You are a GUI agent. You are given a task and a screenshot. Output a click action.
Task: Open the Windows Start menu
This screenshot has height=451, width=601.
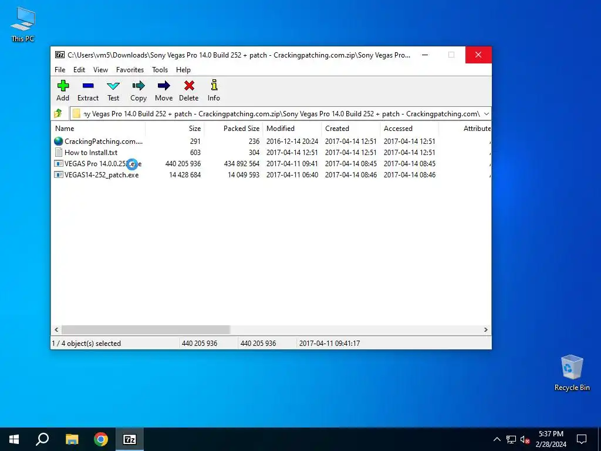coord(14,439)
